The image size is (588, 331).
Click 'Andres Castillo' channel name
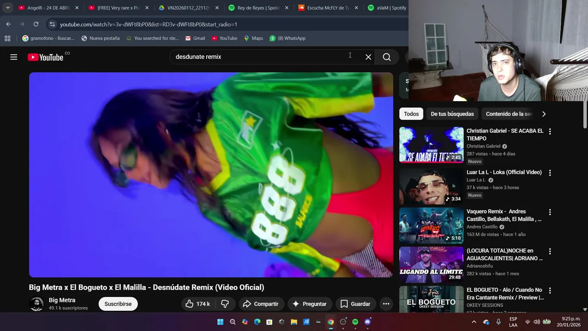tap(482, 227)
